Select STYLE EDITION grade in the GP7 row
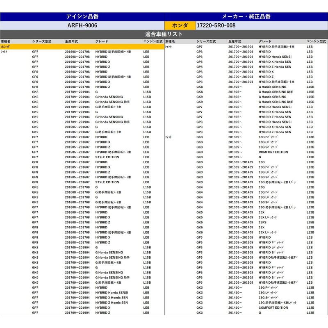 pyautogui.click(x=107, y=157)
